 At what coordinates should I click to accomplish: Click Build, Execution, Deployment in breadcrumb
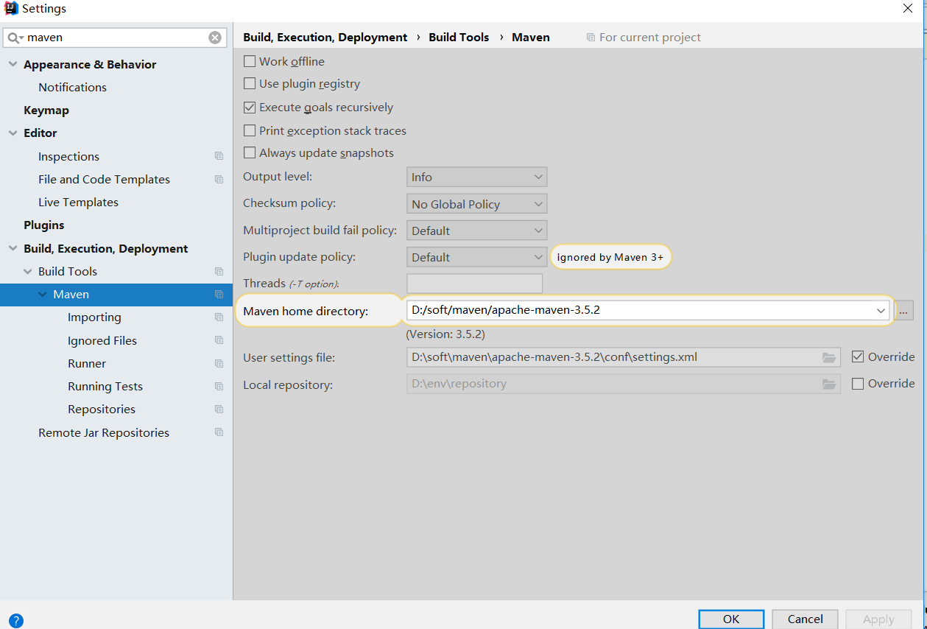click(x=325, y=37)
